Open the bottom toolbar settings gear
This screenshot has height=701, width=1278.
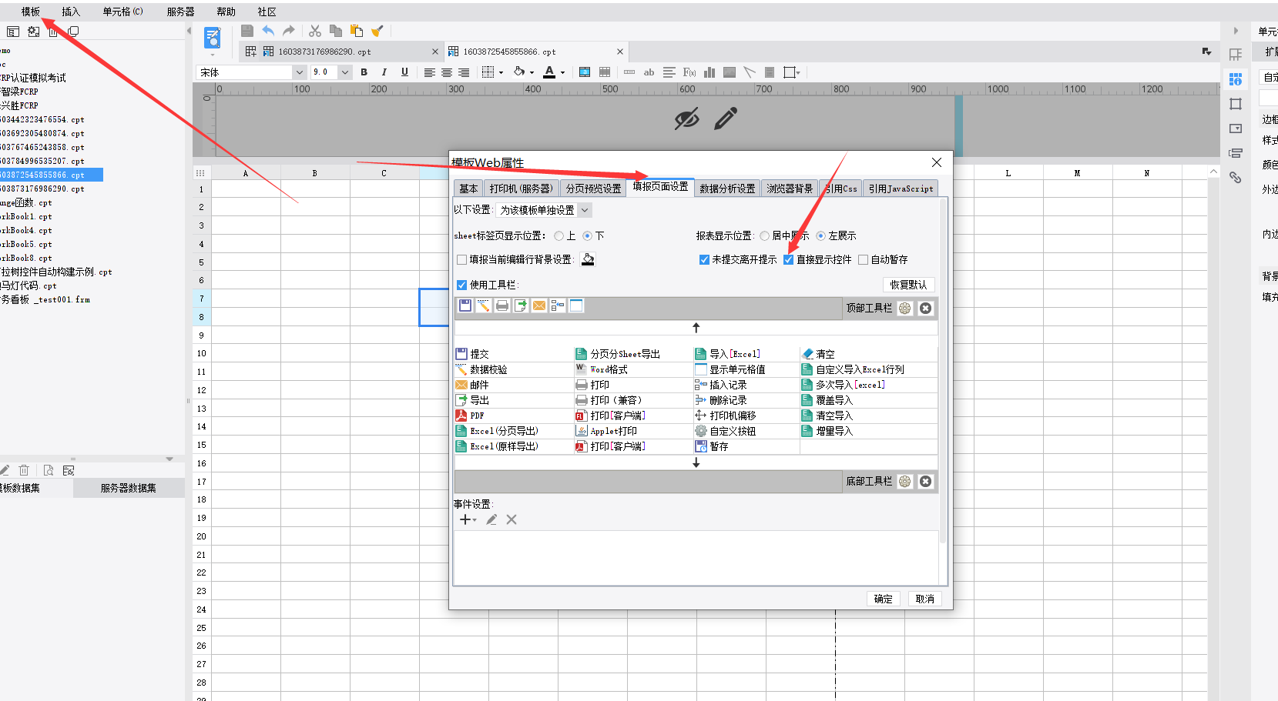coord(905,482)
